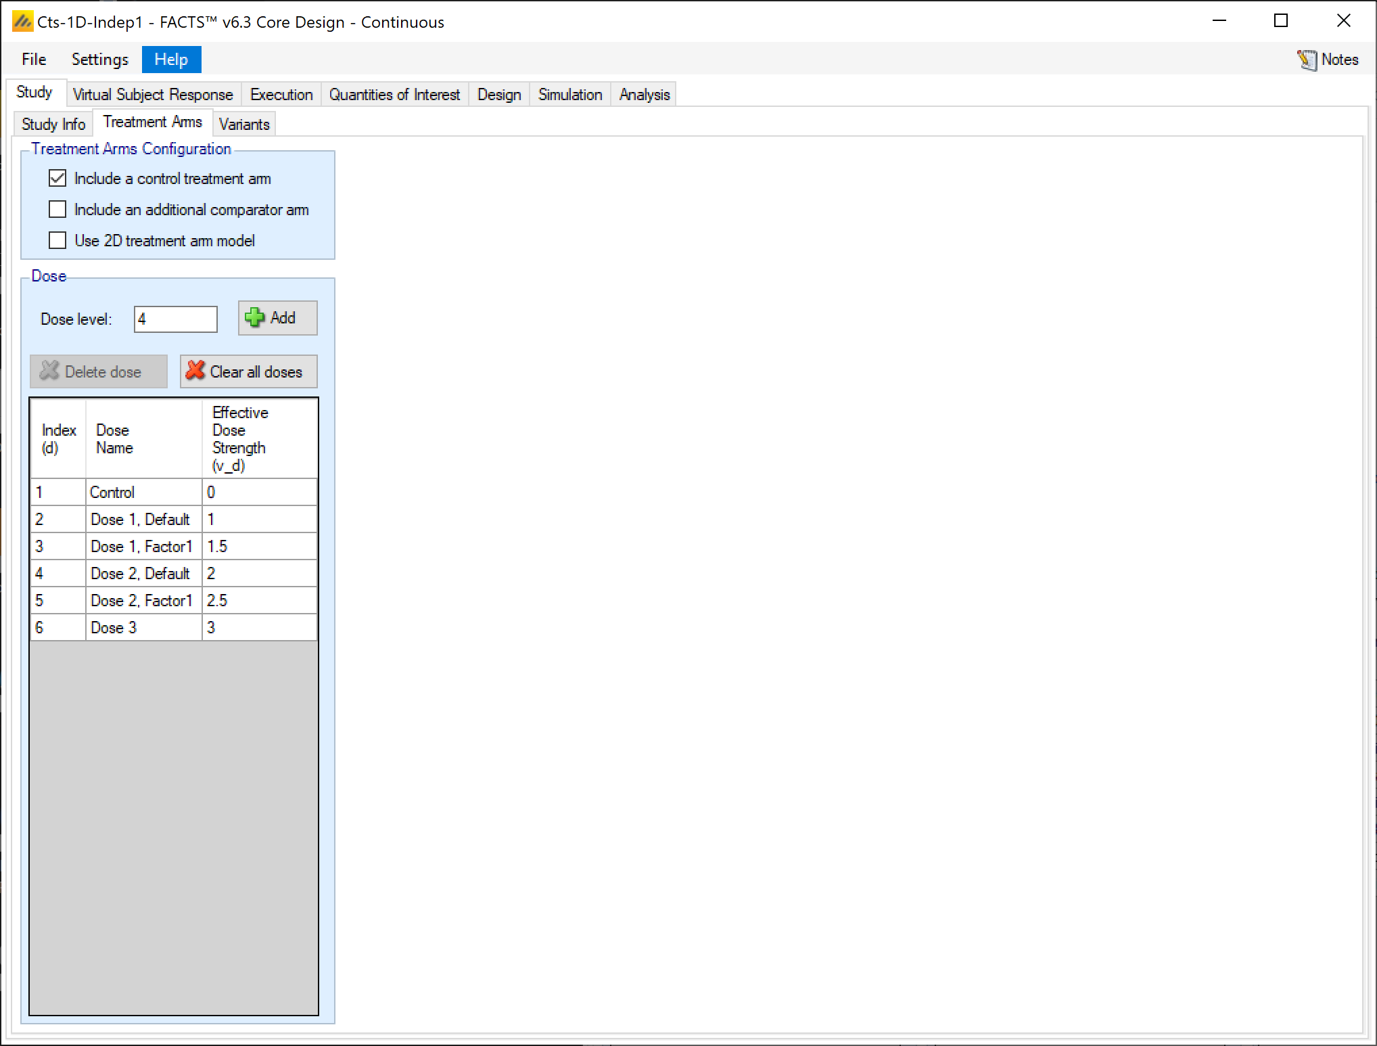Go to the Quantities of Interest tab
The height and width of the screenshot is (1046, 1377).
(x=394, y=95)
